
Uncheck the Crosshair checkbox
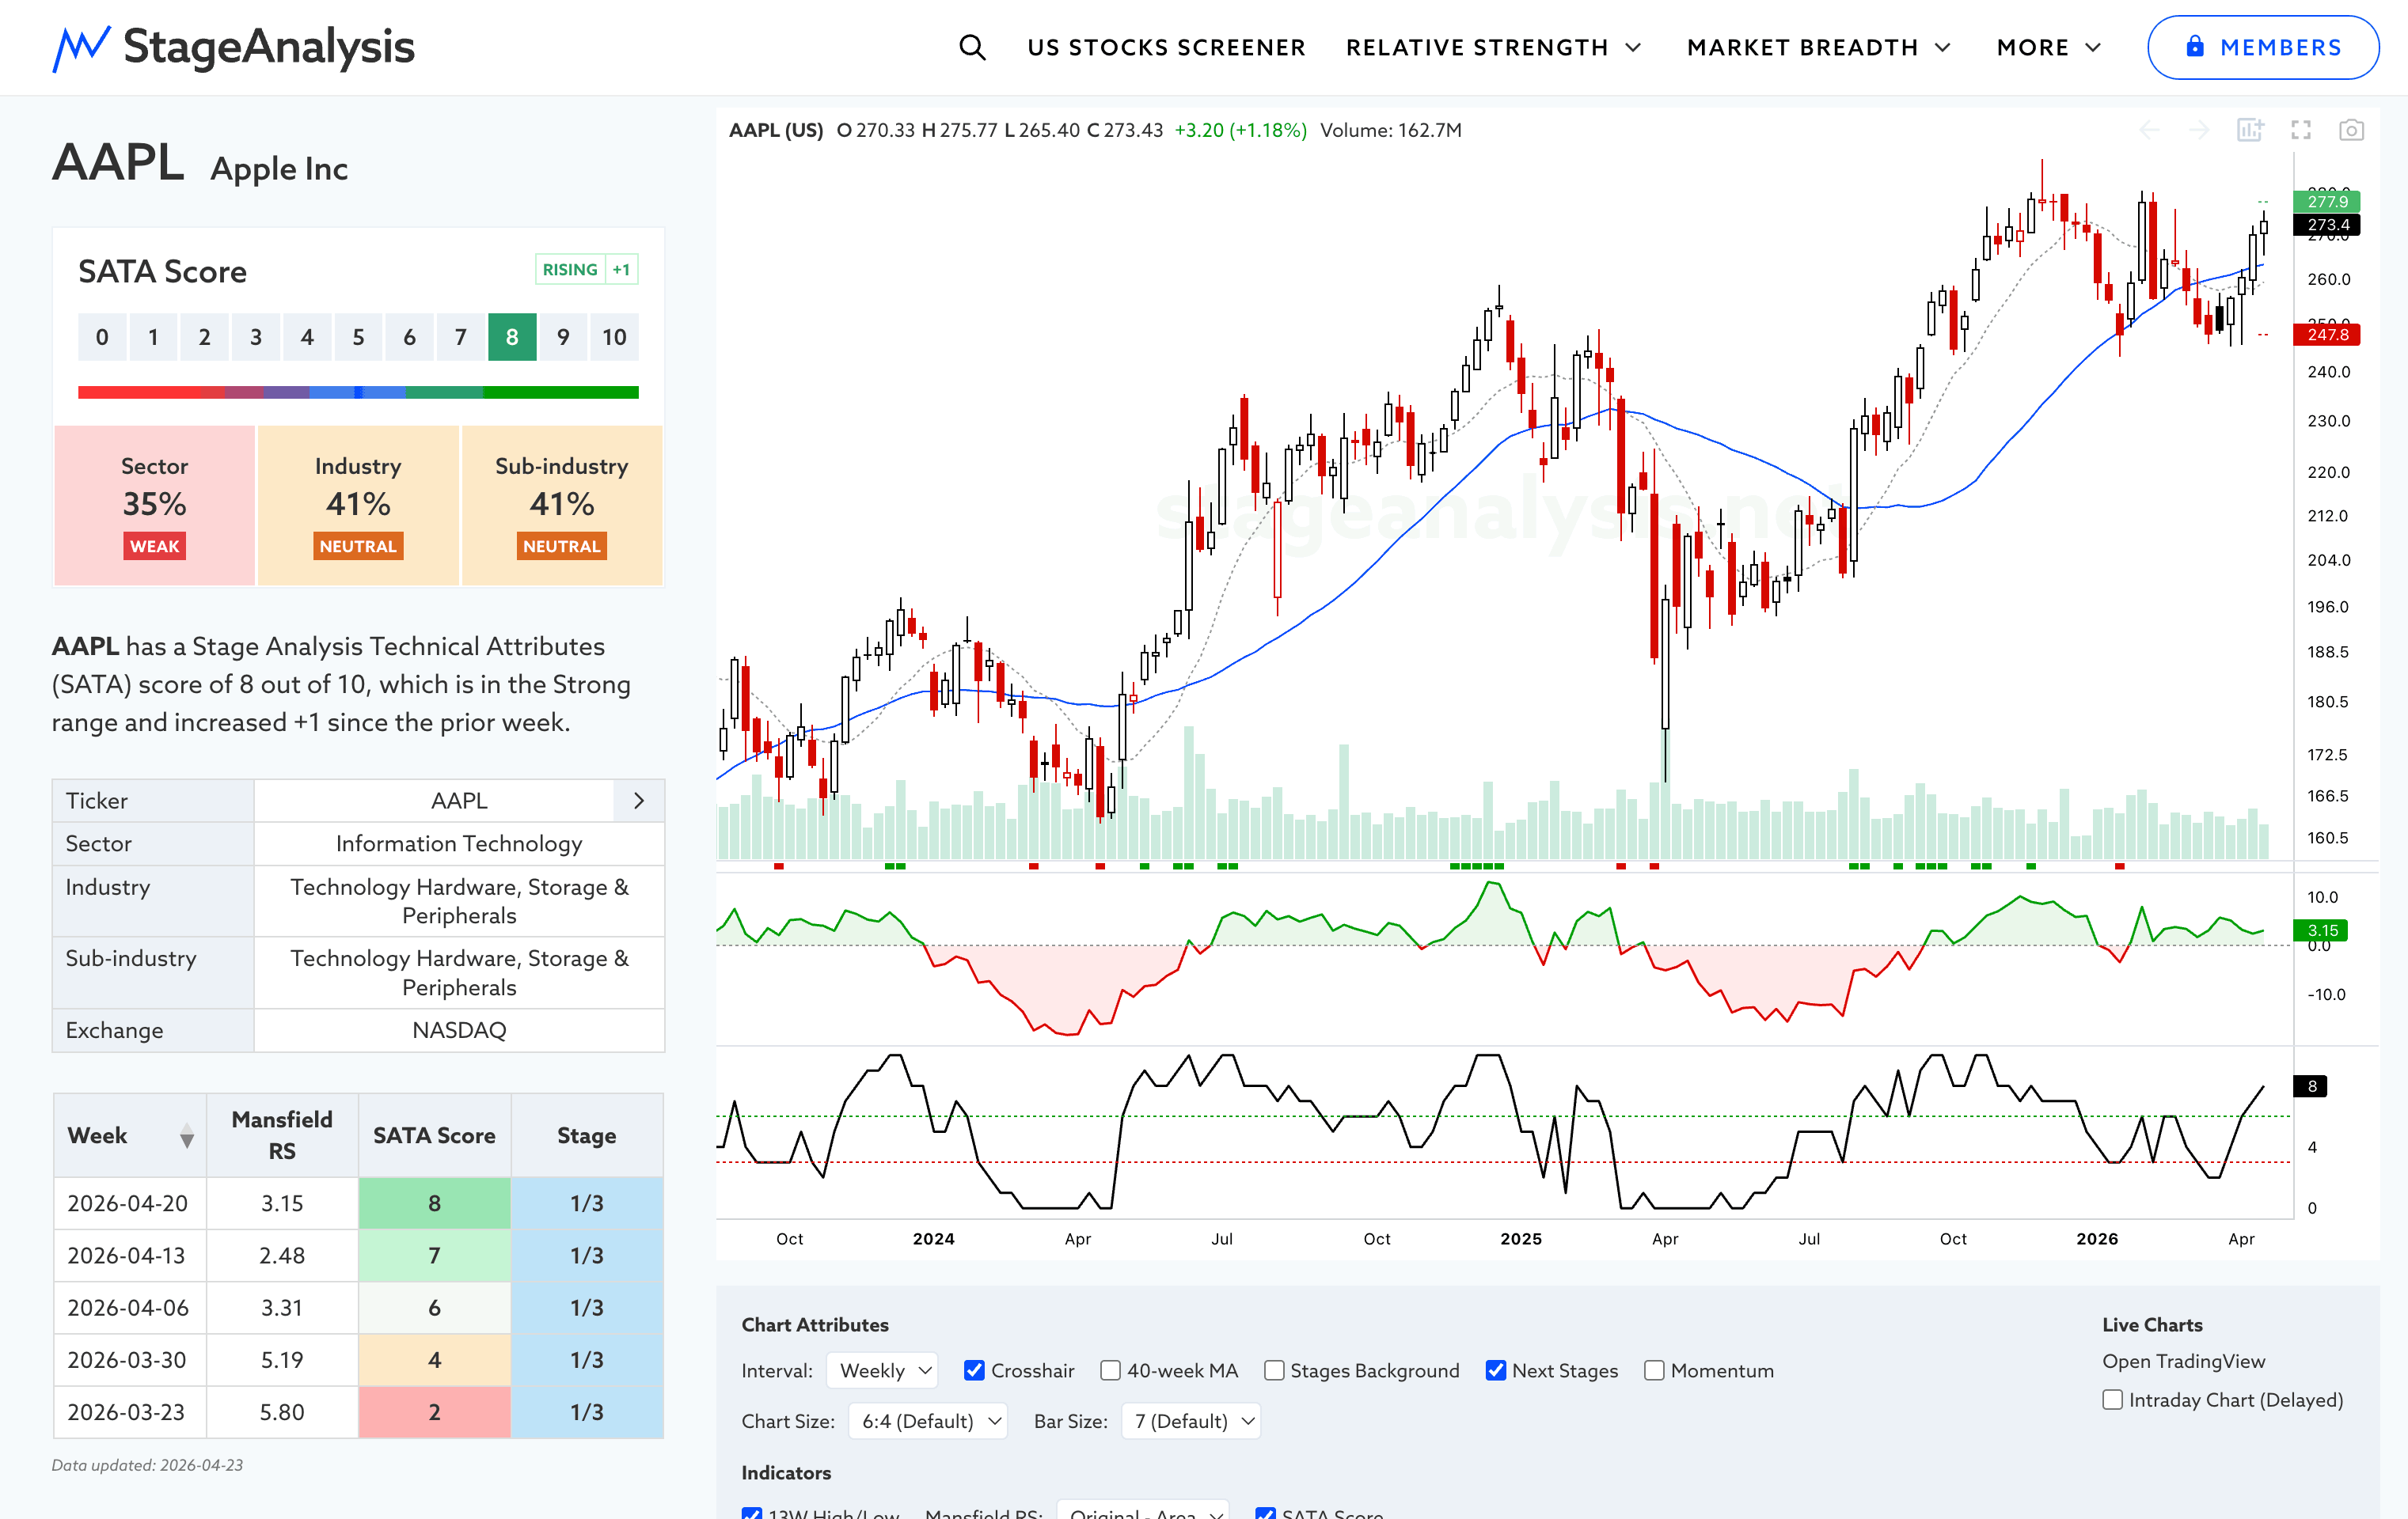974,1370
